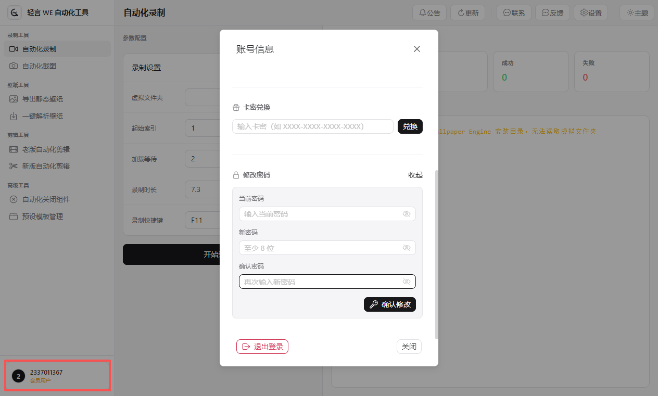658x396 pixels.
Task: 显示当前密码明文
Action: point(406,214)
